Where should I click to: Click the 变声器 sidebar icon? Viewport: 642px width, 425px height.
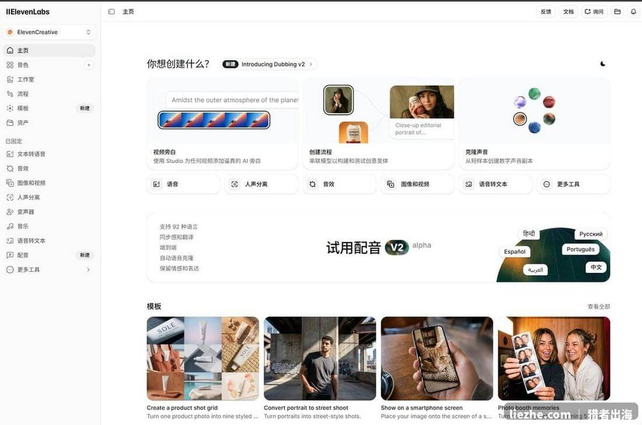tap(11, 212)
